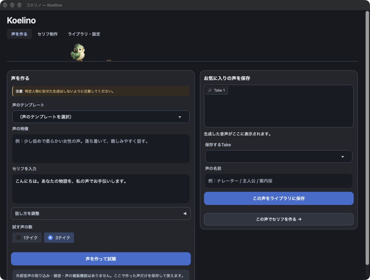
Task: Focus the 声の特徴 text area
Action: click(101, 149)
